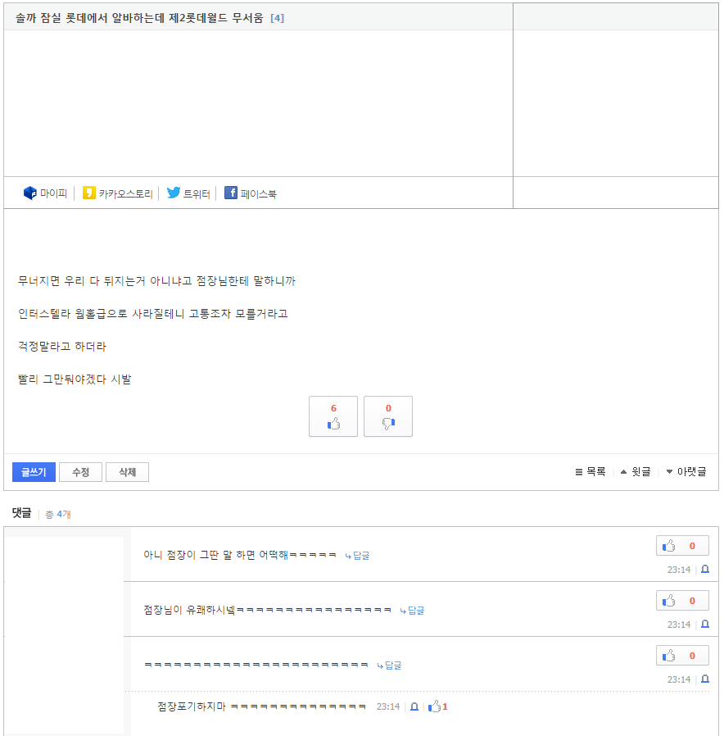Give the post a thumbs down
Screen dimensions: 724x736
point(387,416)
